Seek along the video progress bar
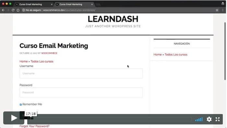The image size is (227, 128). coord(111,119)
